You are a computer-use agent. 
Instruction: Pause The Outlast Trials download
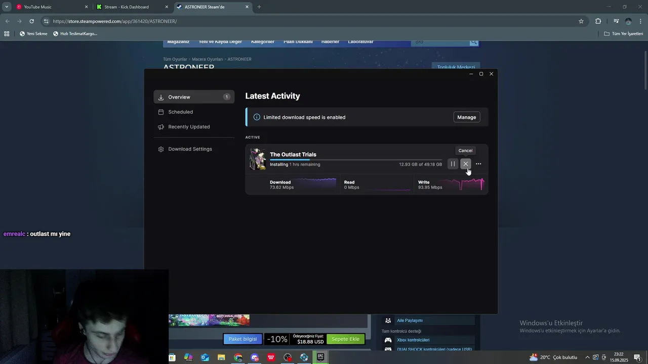pyautogui.click(x=453, y=164)
